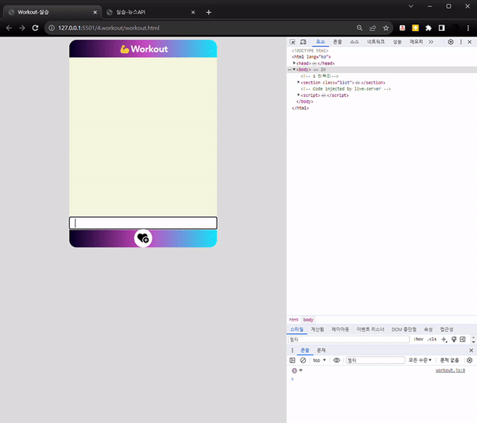Expand the script element node

298,95
